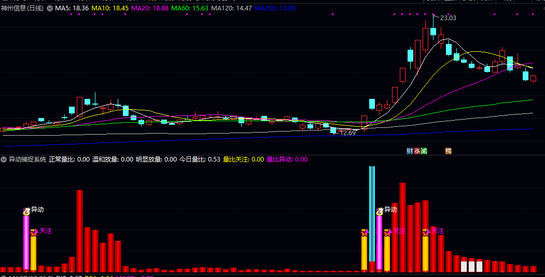Screen dimensions: 545x277
Task: Click the 异动捕捉系统 indicator name
Action: click(27, 159)
